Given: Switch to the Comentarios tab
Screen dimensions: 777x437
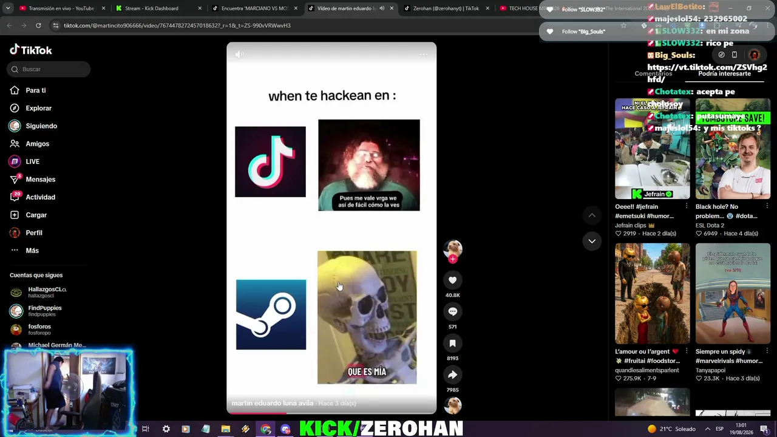Looking at the screenshot, I should point(653,73).
